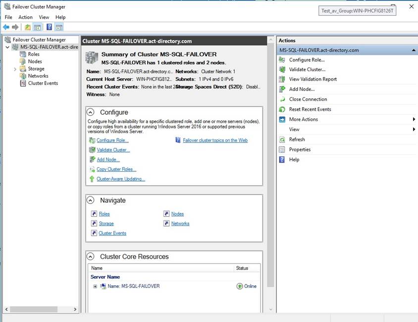Open the Action menu
418x322 pixels.
(25, 17)
